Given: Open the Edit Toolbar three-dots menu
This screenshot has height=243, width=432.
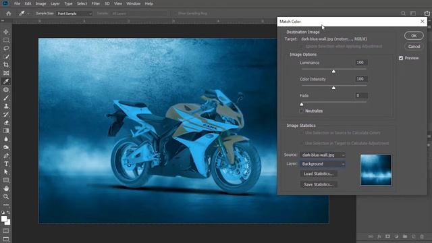Looking at the screenshot, I should (6, 205).
